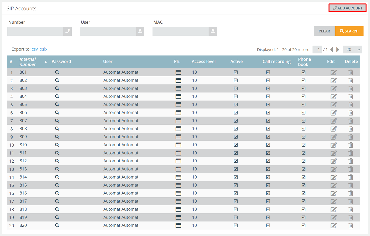The height and width of the screenshot is (236, 370).
Task: Edit account 816
Action: click(x=334, y=193)
